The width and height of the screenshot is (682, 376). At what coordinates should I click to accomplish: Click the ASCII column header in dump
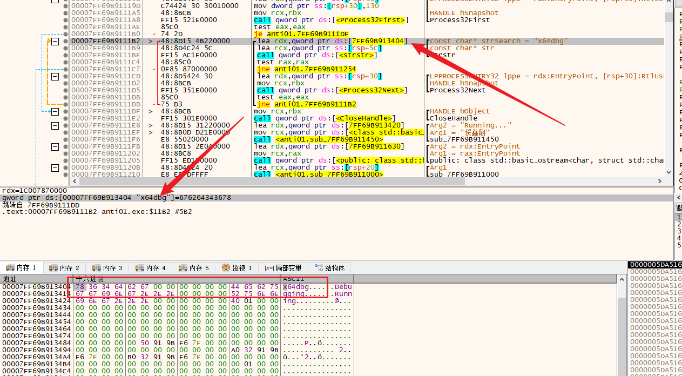(293, 279)
